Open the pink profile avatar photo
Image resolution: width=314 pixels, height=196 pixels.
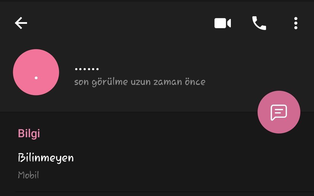36,72
